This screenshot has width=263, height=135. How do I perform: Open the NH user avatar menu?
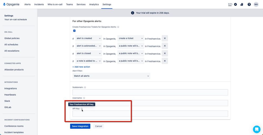pos(256,4)
